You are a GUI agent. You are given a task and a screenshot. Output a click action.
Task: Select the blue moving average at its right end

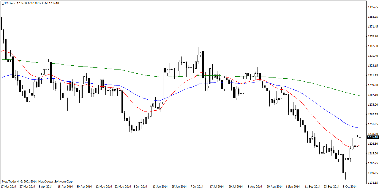(358, 128)
